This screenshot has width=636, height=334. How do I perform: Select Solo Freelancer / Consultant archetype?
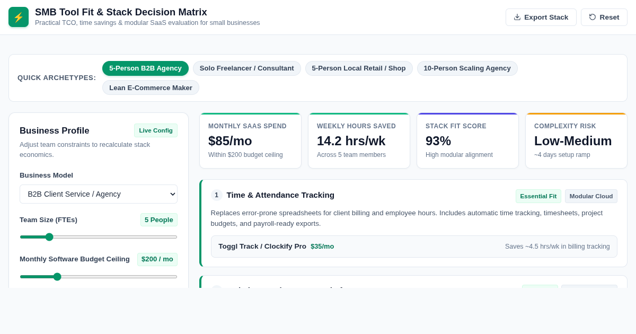point(246,68)
